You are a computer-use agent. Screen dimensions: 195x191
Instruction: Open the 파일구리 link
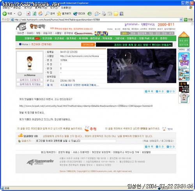[x=48, y=33]
